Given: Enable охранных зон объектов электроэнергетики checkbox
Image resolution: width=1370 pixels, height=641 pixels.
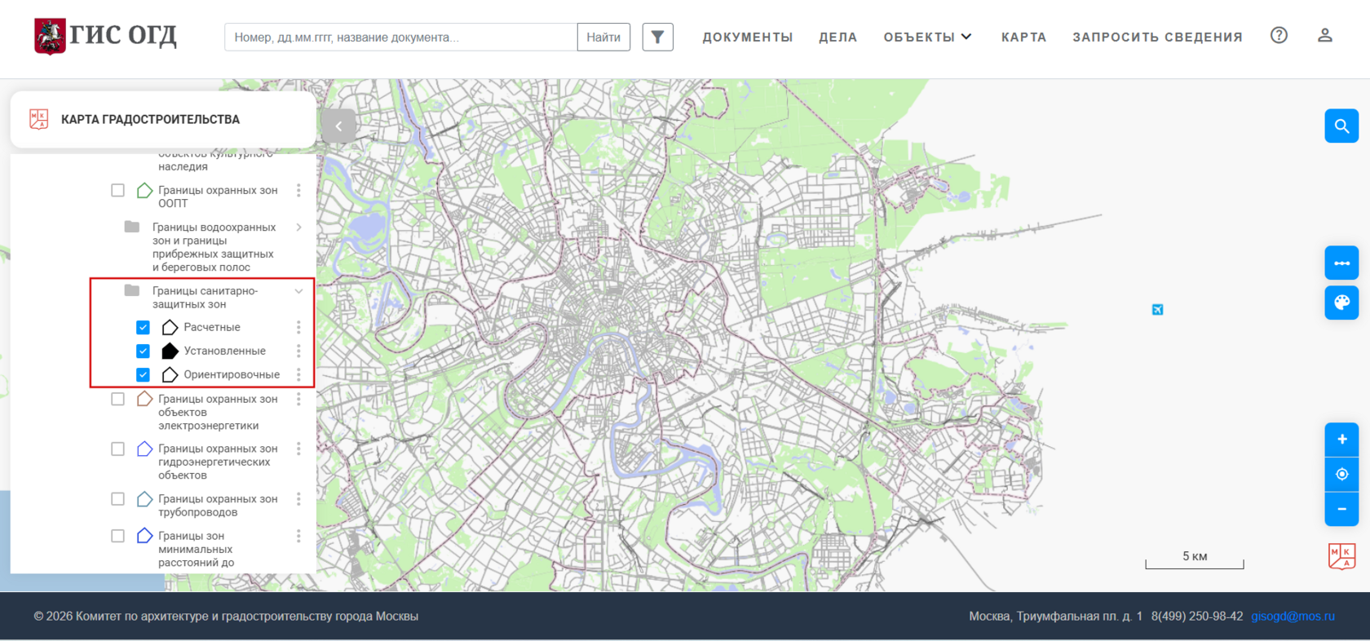Looking at the screenshot, I should tap(117, 399).
